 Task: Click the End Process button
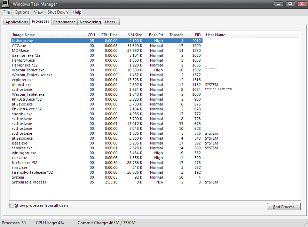(x=284, y=207)
